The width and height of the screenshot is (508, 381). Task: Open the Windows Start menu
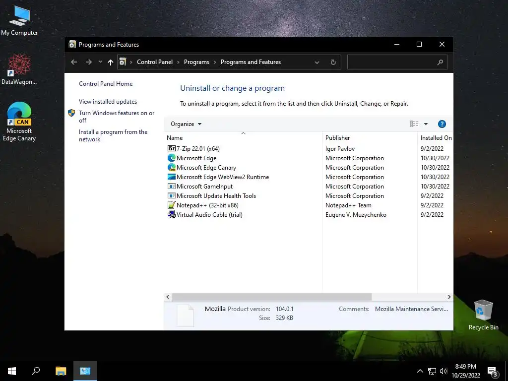click(12, 371)
